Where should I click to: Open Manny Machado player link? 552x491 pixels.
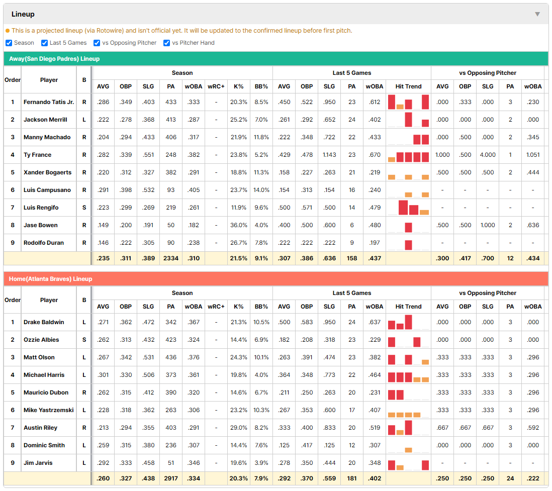click(47, 137)
